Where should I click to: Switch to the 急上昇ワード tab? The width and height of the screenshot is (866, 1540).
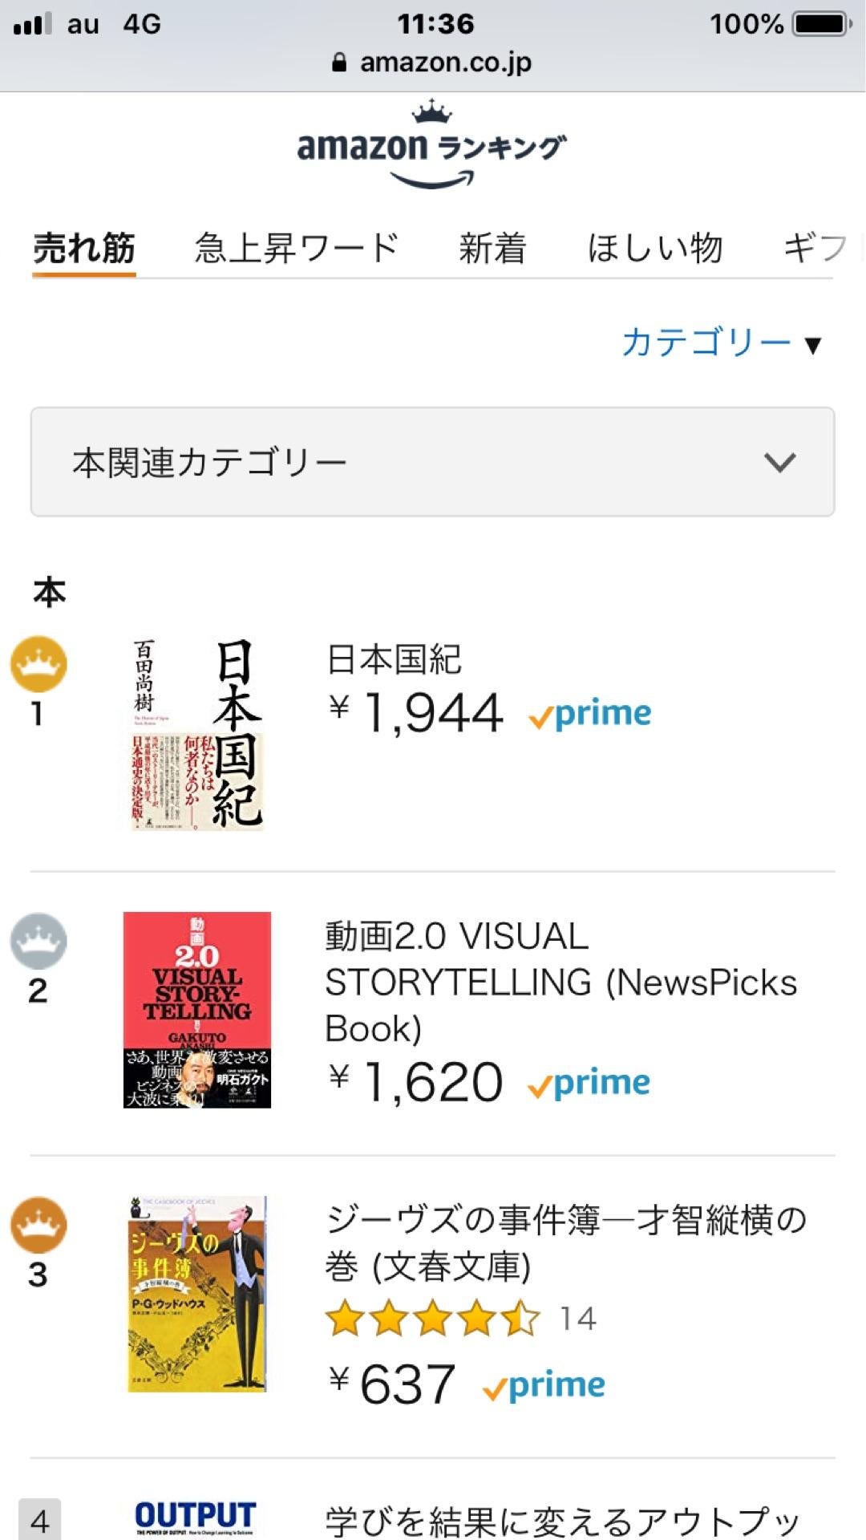pos(297,248)
